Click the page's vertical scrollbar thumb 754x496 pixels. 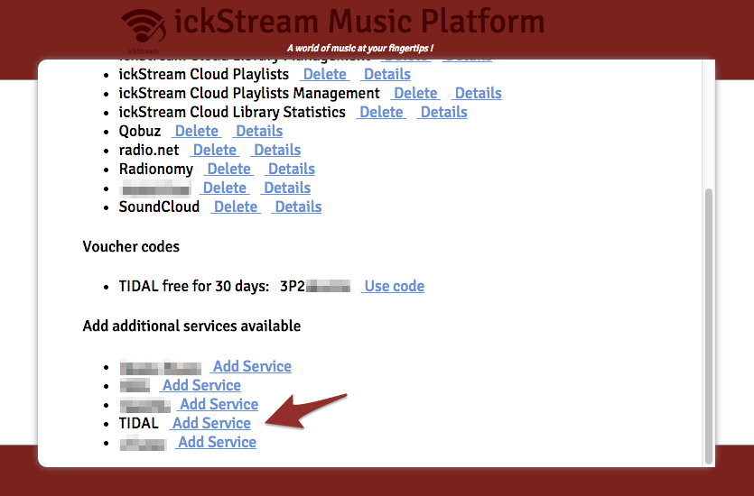click(x=708, y=326)
